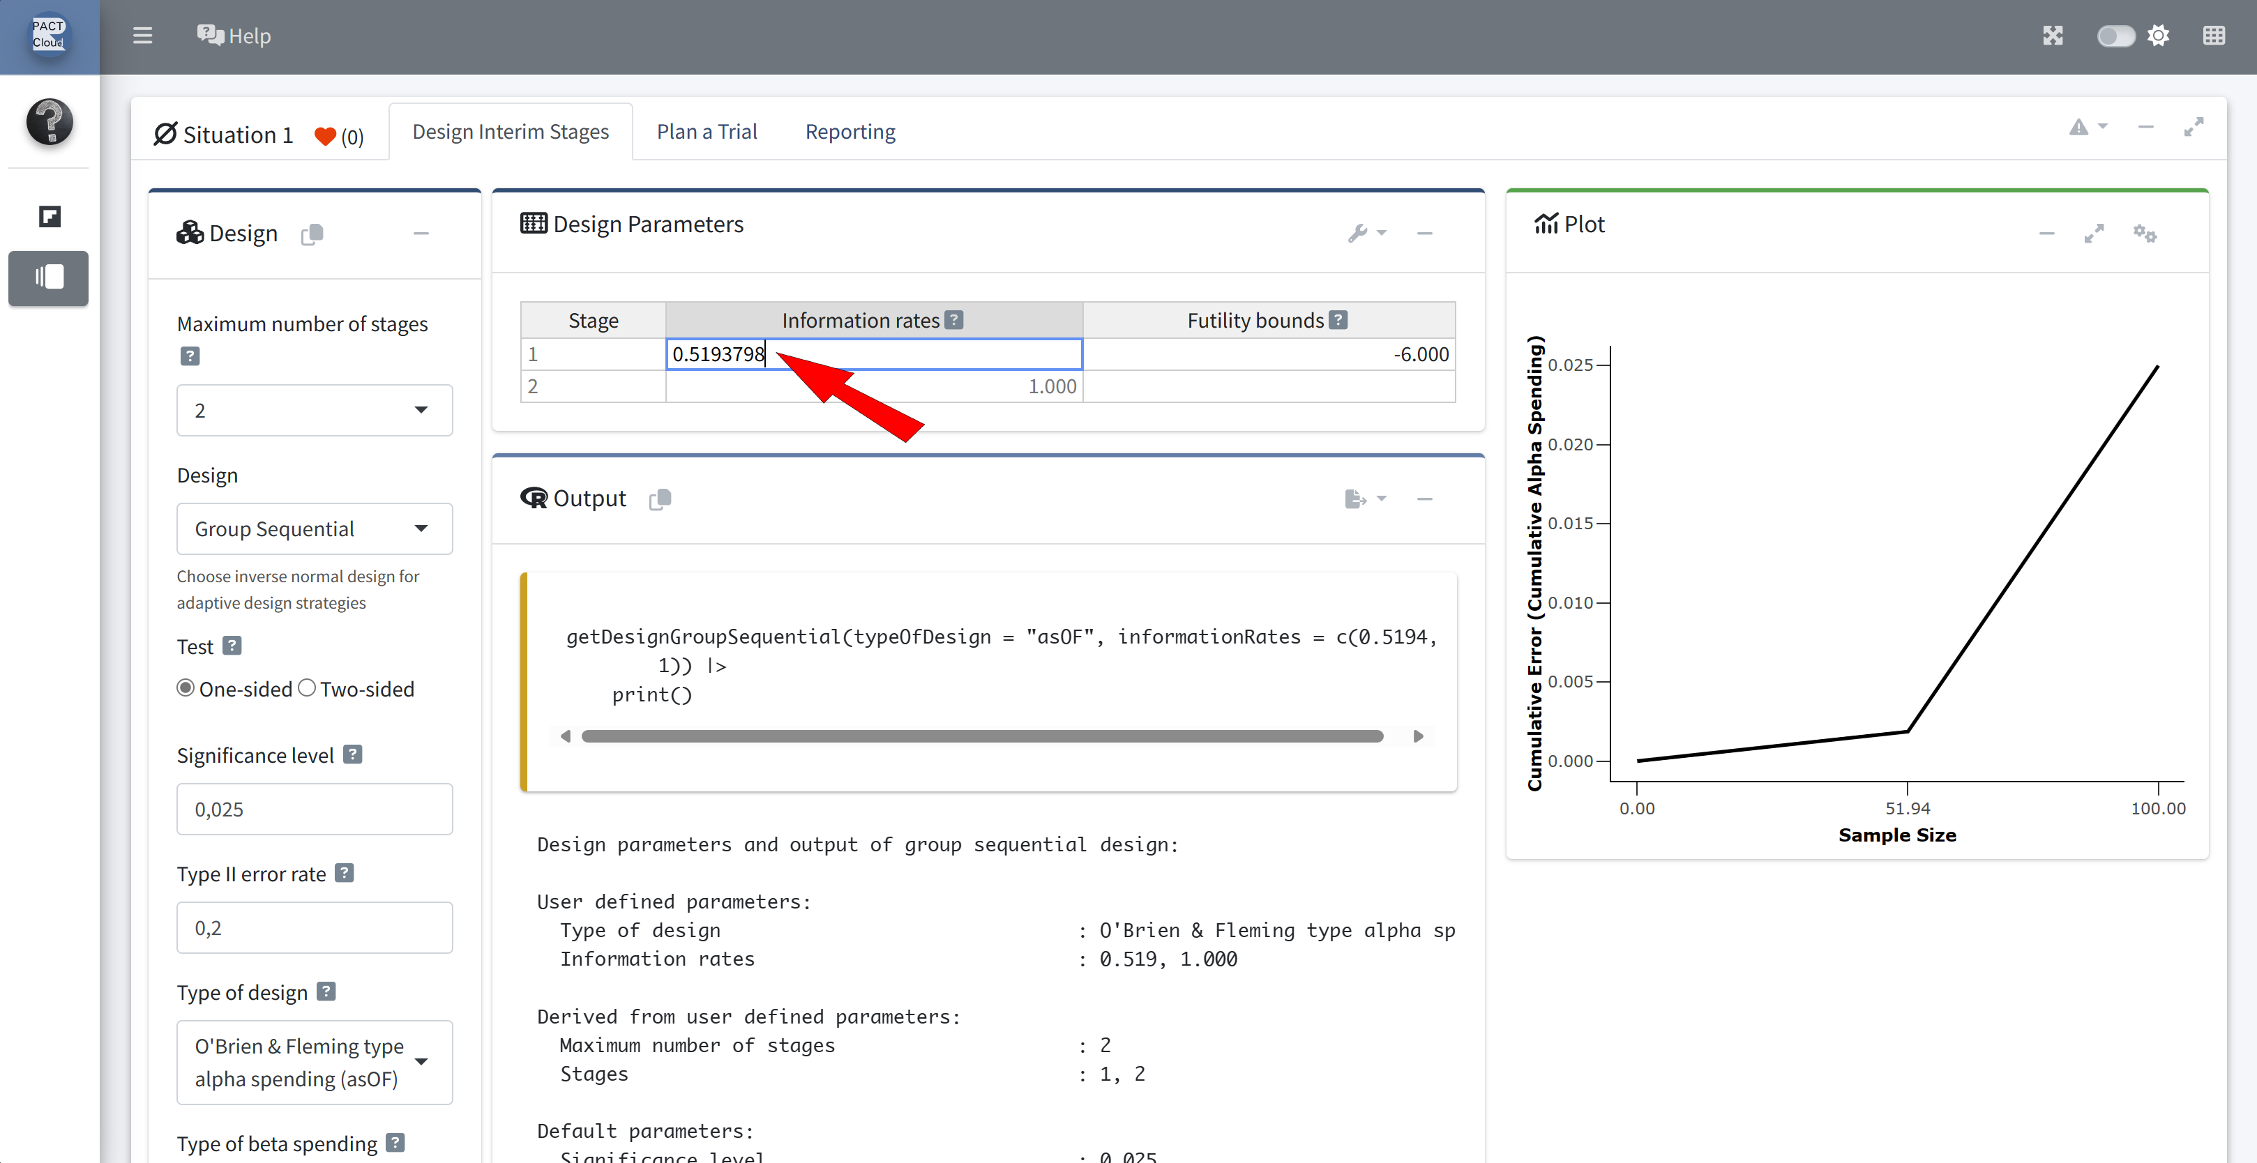
Task: Open the Plot settings gears
Action: (x=2144, y=233)
